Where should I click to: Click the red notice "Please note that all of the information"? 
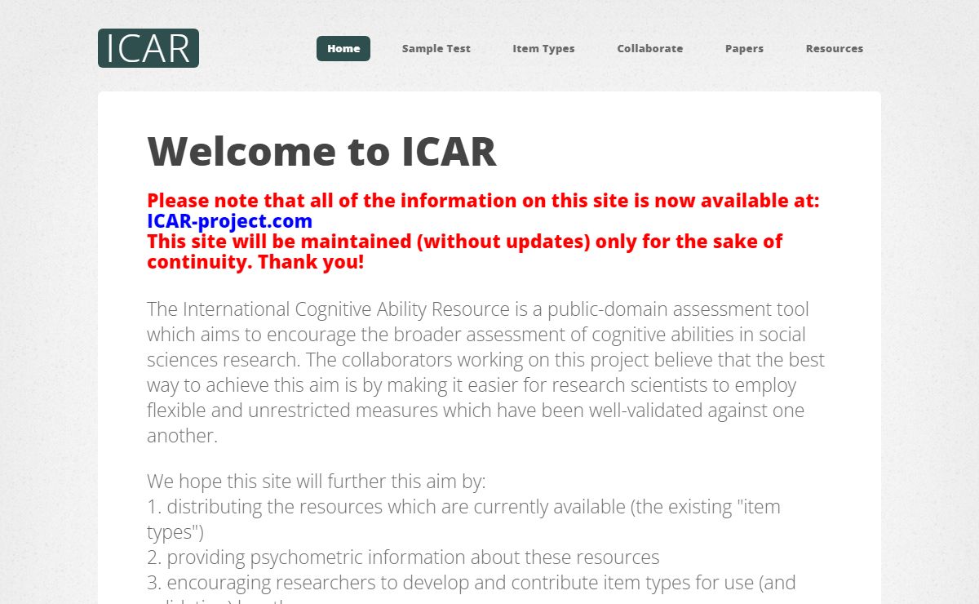pyautogui.click(x=483, y=201)
